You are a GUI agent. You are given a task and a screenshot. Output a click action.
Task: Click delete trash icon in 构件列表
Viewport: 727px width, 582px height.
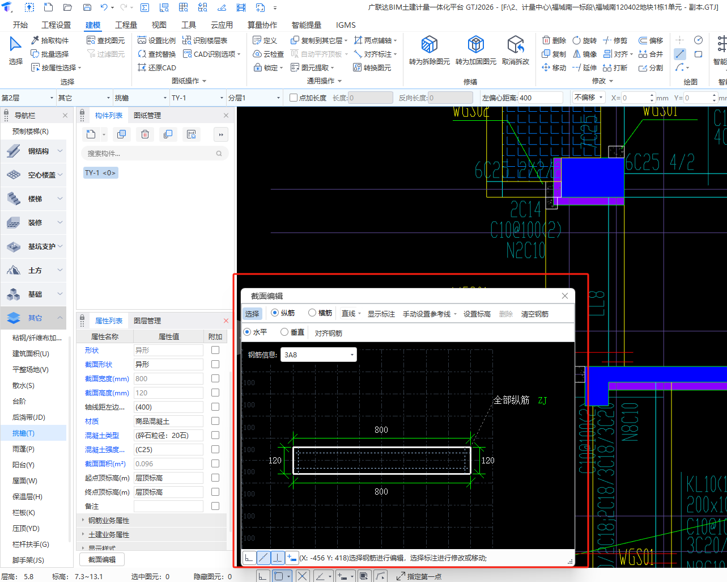click(145, 134)
